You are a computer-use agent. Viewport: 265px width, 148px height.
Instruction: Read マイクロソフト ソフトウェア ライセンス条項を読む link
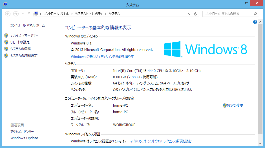click(161, 141)
